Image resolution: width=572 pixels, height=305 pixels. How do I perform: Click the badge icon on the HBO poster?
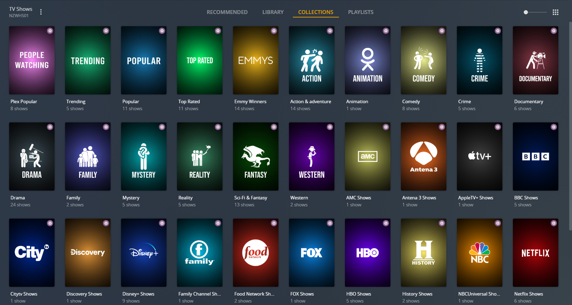click(386, 223)
